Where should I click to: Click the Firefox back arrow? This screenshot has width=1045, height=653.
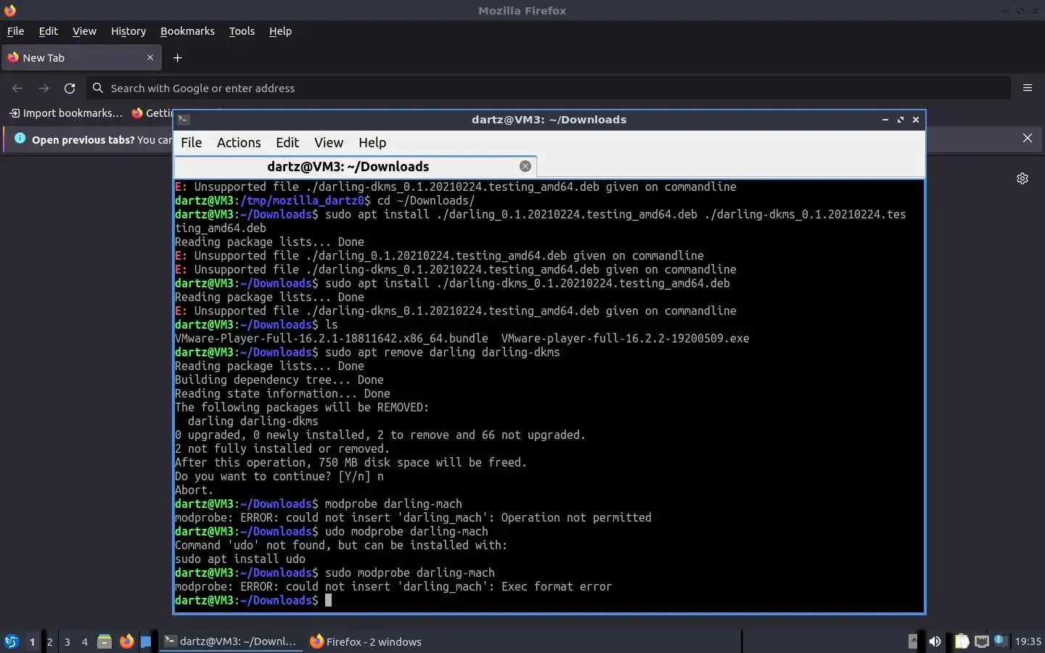coord(17,88)
